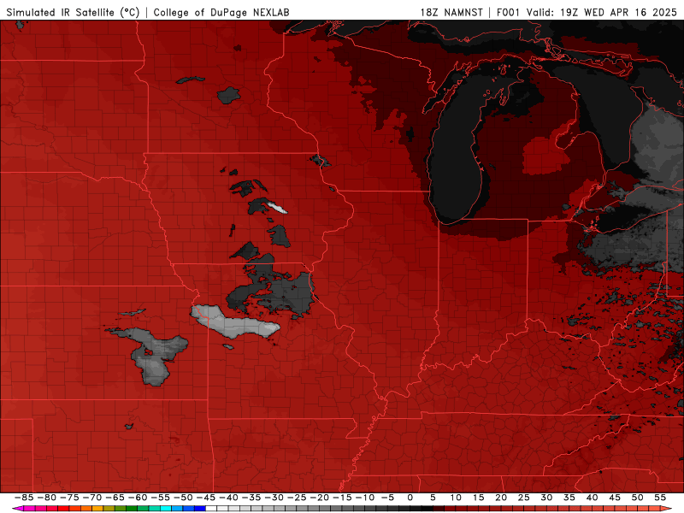Select the -25 legend label
The width and height of the screenshot is (684, 513).
pyautogui.click(x=296, y=498)
